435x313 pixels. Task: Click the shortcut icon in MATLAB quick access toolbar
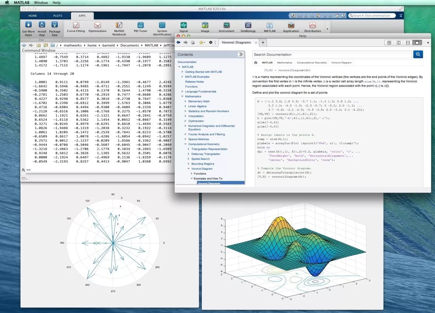coord(293,16)
